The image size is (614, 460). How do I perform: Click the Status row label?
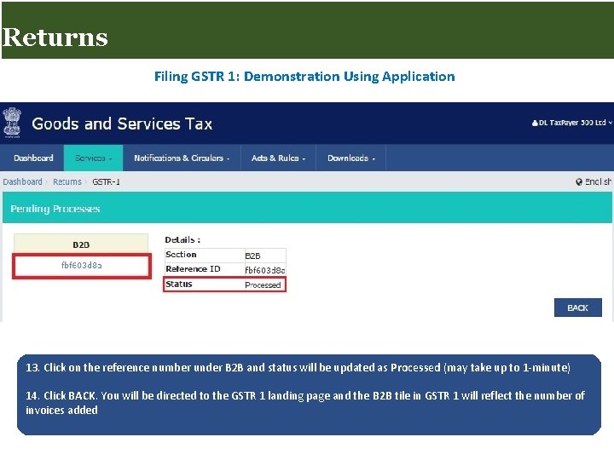(179, 284)
